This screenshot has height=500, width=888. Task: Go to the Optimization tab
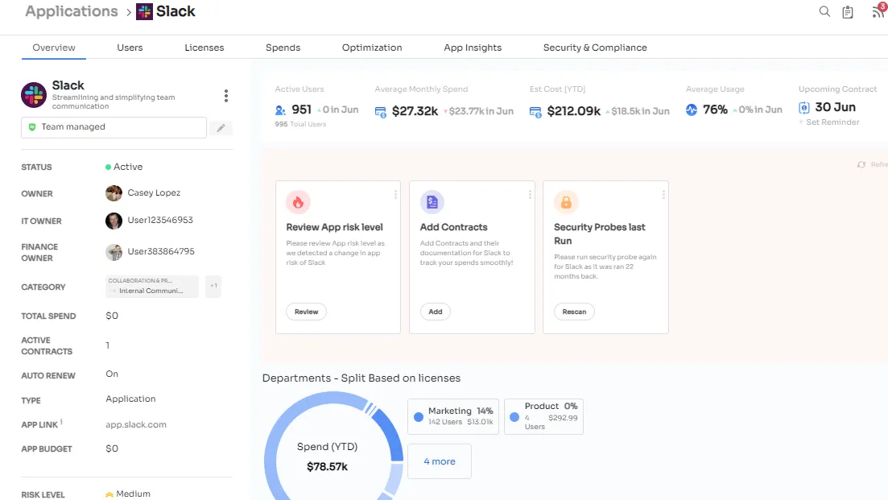coord(372,48)
